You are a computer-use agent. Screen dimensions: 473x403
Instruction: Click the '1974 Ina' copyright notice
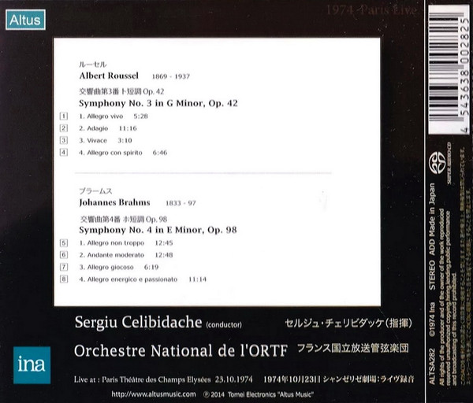(x=432, y=320)
